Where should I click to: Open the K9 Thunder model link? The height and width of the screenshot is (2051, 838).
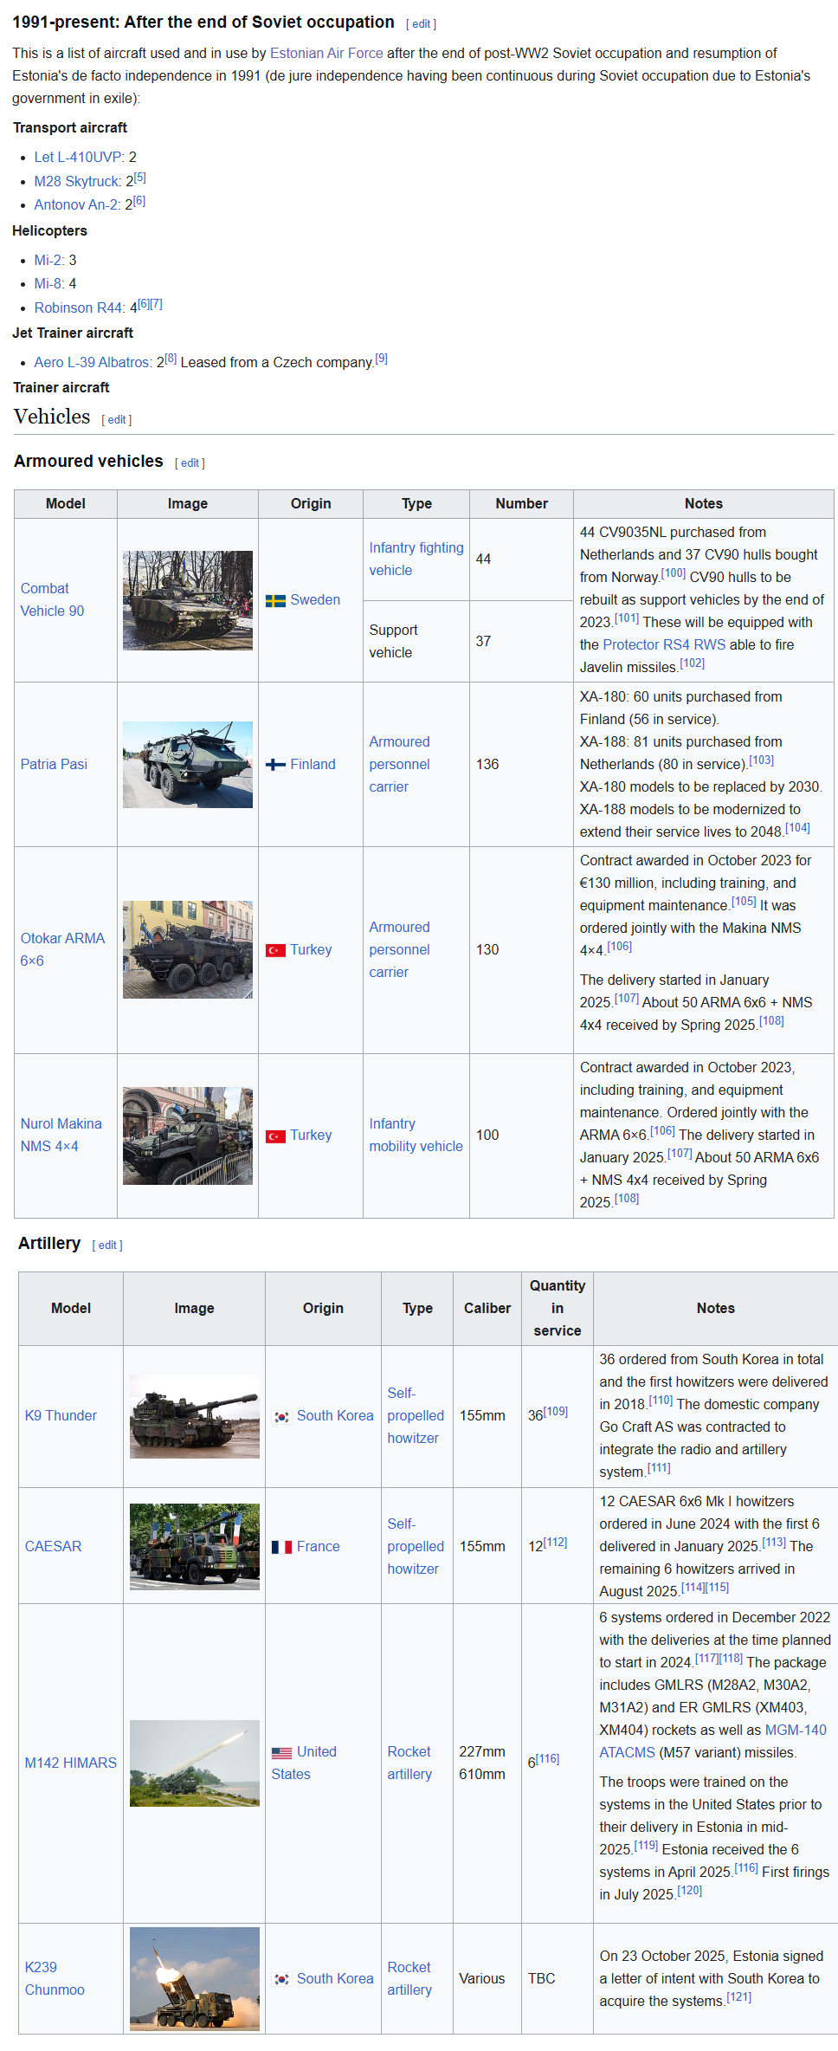point(61,1416)
